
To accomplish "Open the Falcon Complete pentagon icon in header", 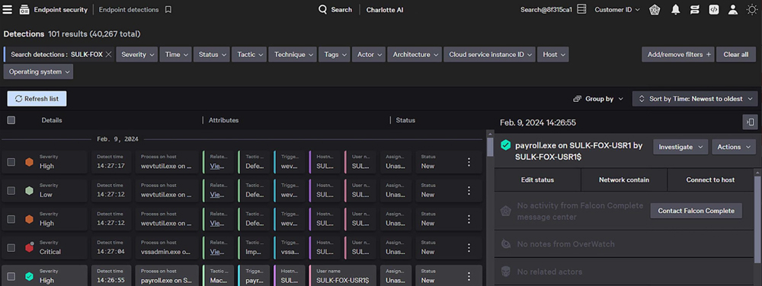I will click(654, 10).
